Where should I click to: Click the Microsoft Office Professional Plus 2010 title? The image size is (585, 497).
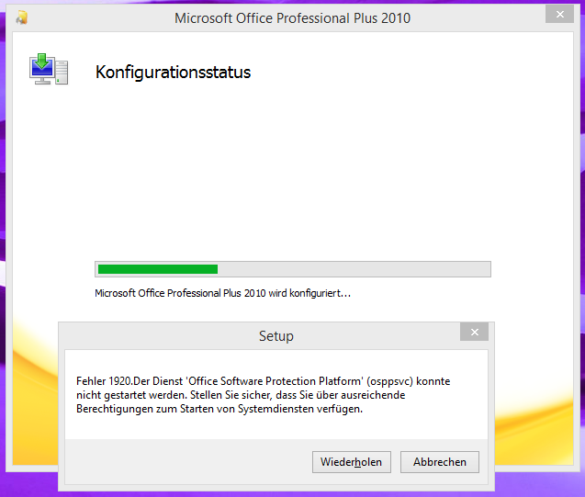coord(292,17)
